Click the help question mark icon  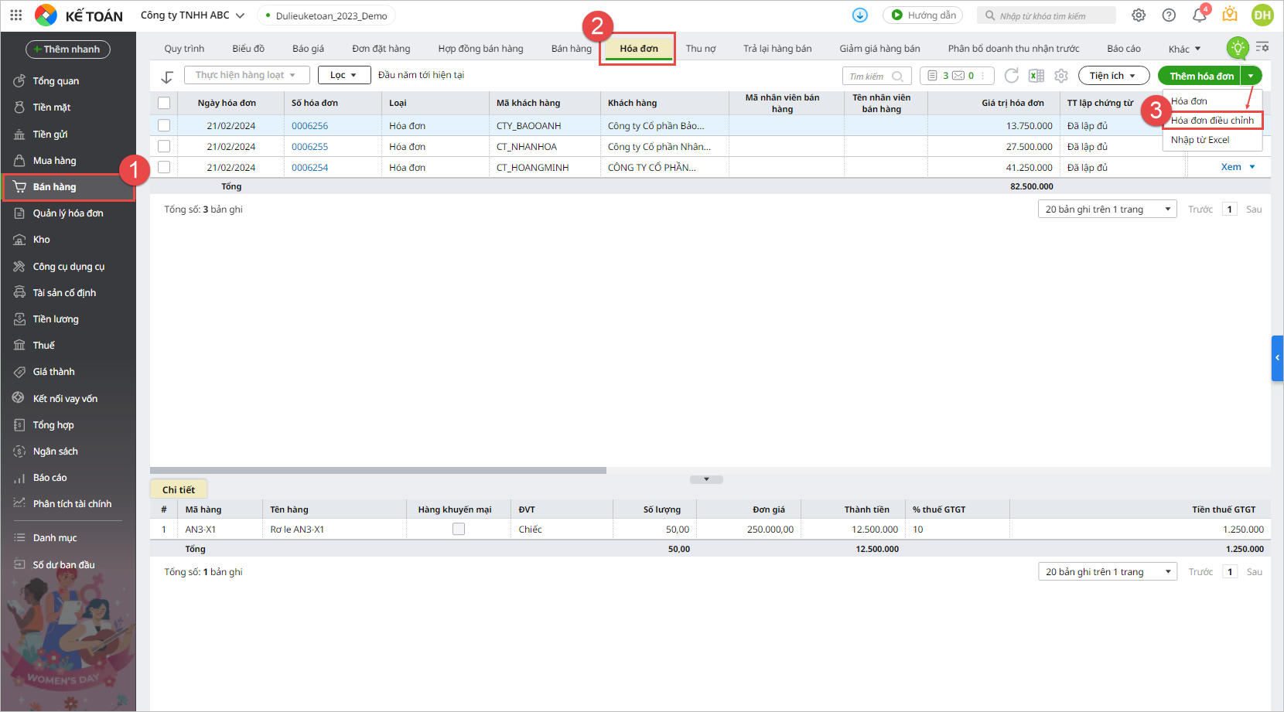(x=1169, y=15)
